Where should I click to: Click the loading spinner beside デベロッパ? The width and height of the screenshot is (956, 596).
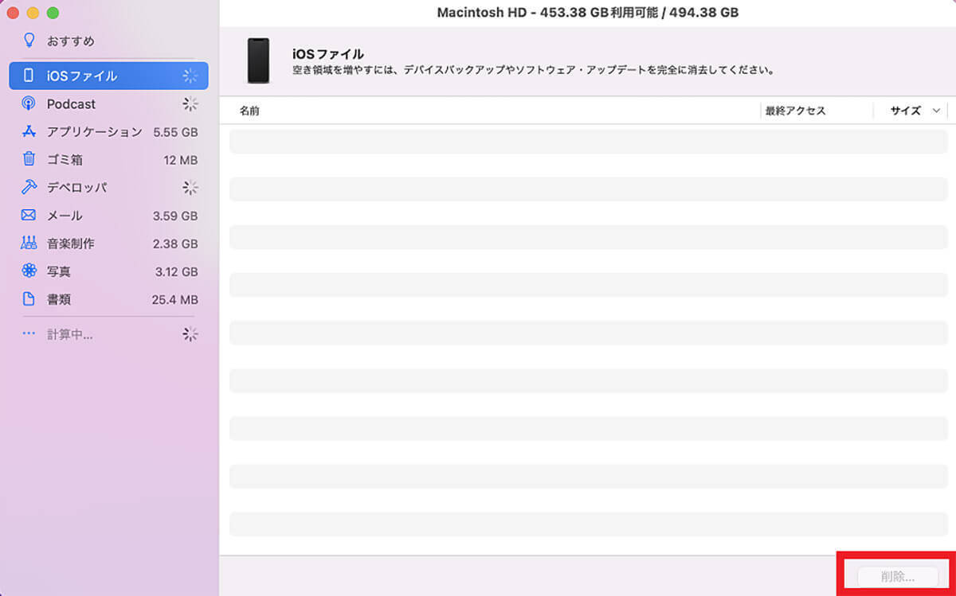(190, 187)
